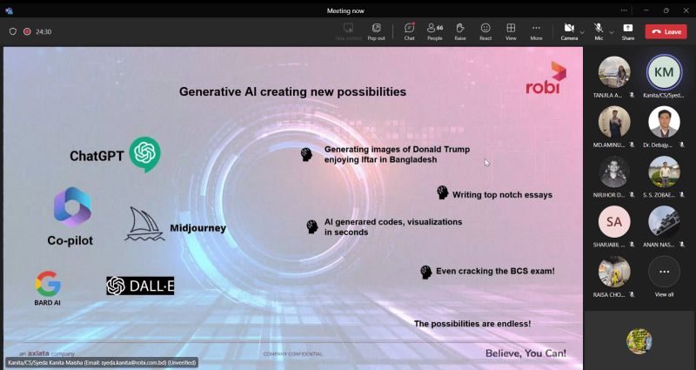Select the KM participant avatar
Viewport: 696px width, 370px height.
pyautogui.click(x=664, y=71)
